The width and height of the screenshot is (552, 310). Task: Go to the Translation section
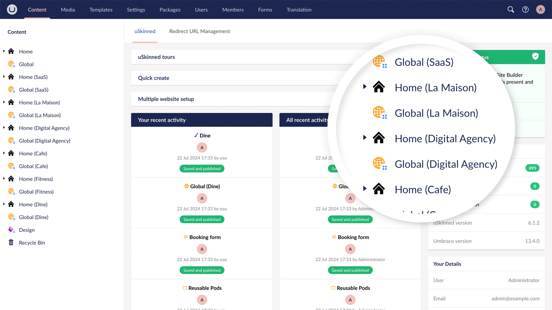pyautogui.click(x=299, y=10)
